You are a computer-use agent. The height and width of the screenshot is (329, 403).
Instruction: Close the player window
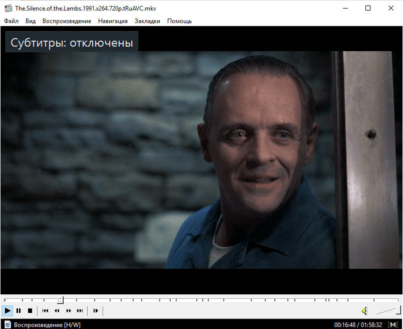click(390, 8)
